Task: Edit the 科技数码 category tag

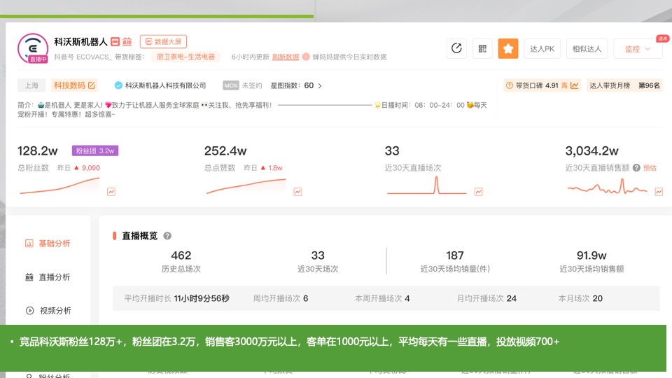Action: (x=73, y=85)
